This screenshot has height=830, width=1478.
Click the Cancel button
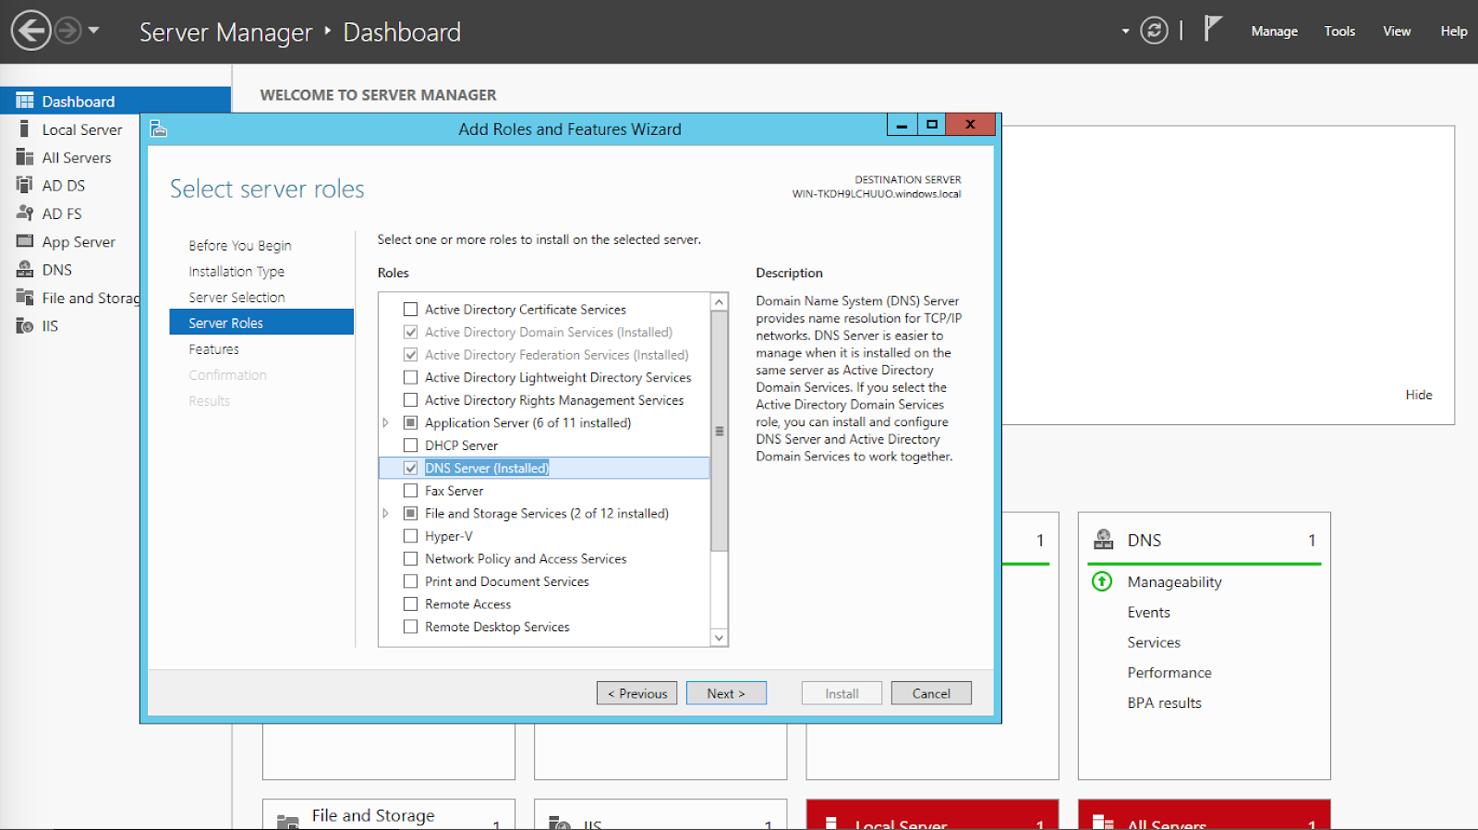pyautogui.click(x=931, y=693)
